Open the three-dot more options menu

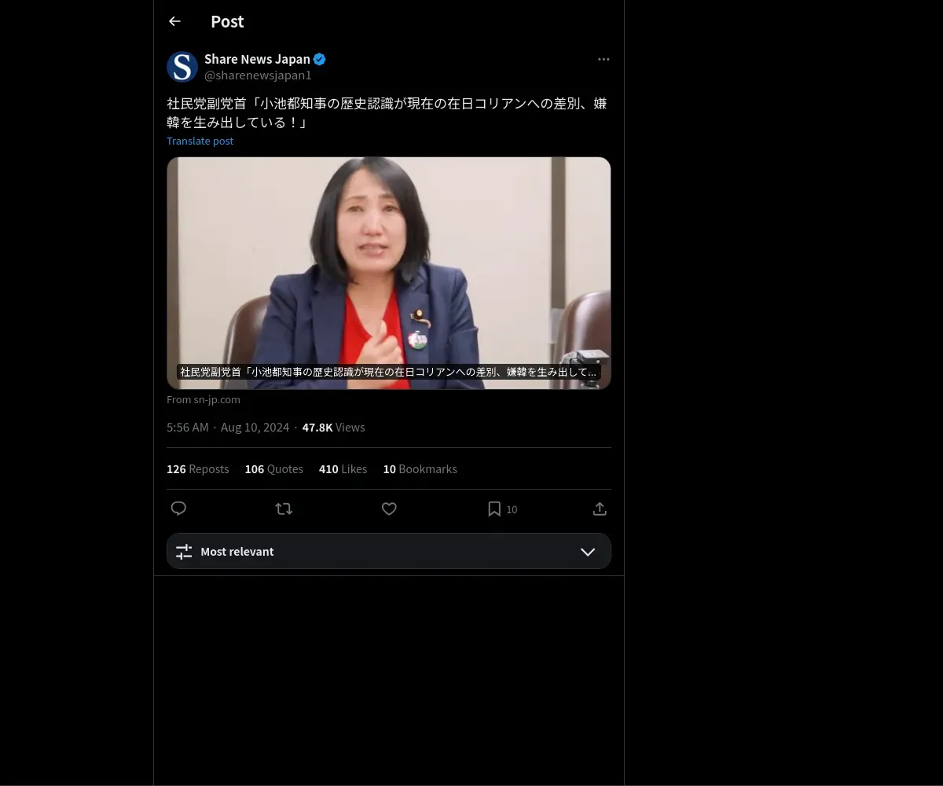pos(604,59)
